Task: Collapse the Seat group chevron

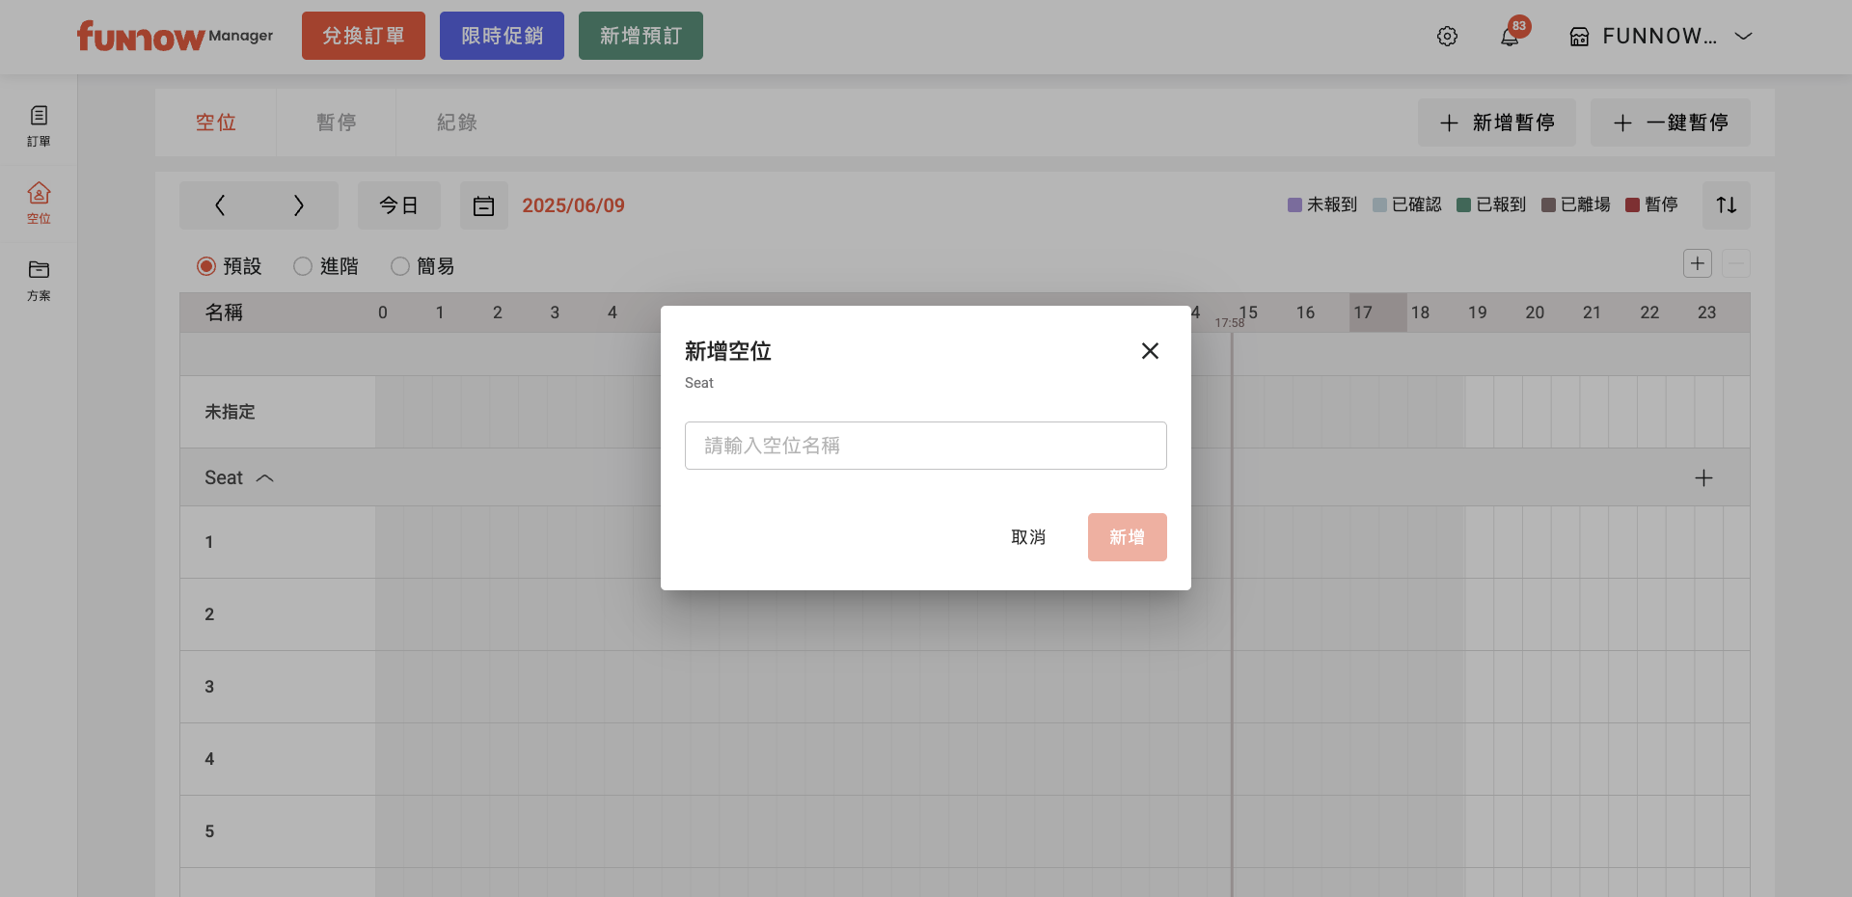Action: click(x=265, y=478)
